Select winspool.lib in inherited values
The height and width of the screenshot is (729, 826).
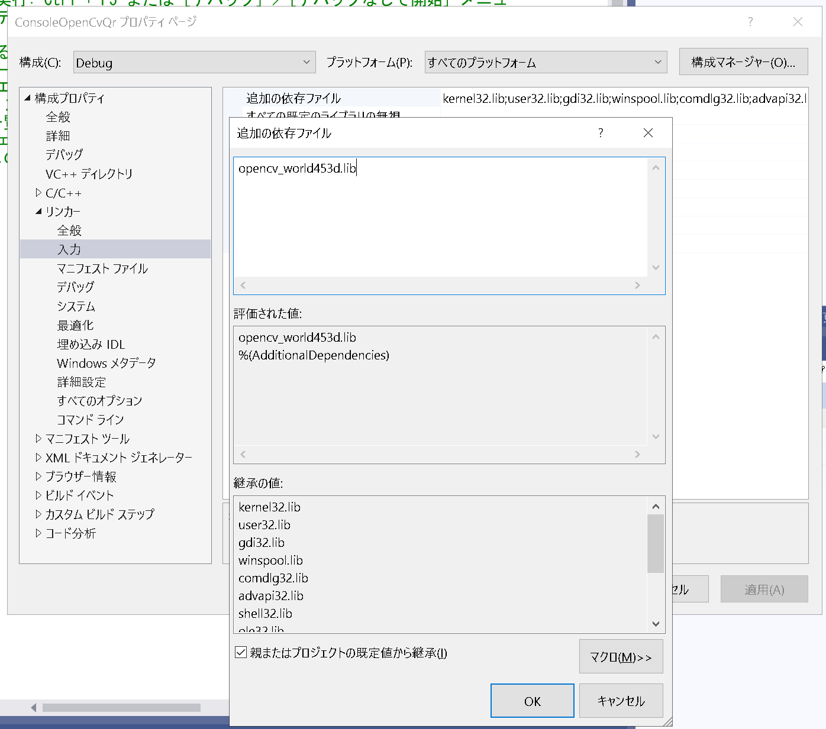pos(270,560)
